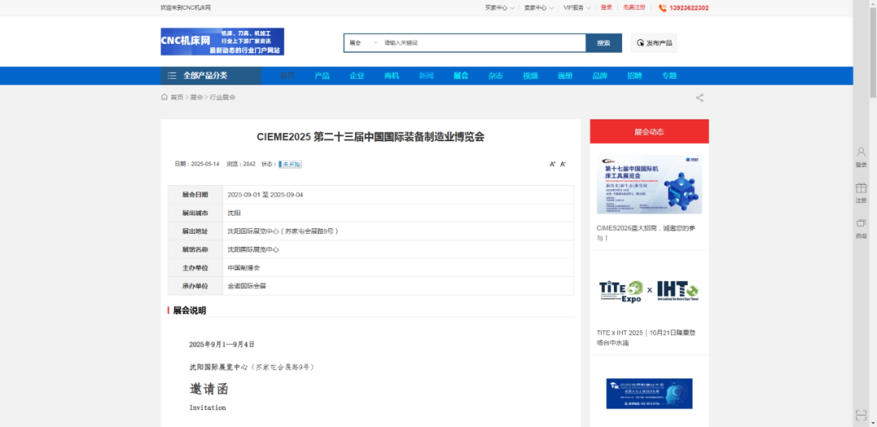The image size is (877, 427).
Task: Click the right sidebar 注册 gift icon
Action: 862,188
